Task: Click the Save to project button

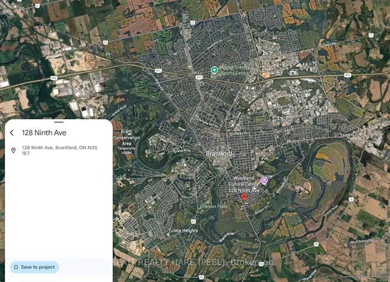Action: pyautogui.click(x=35, y=267)
